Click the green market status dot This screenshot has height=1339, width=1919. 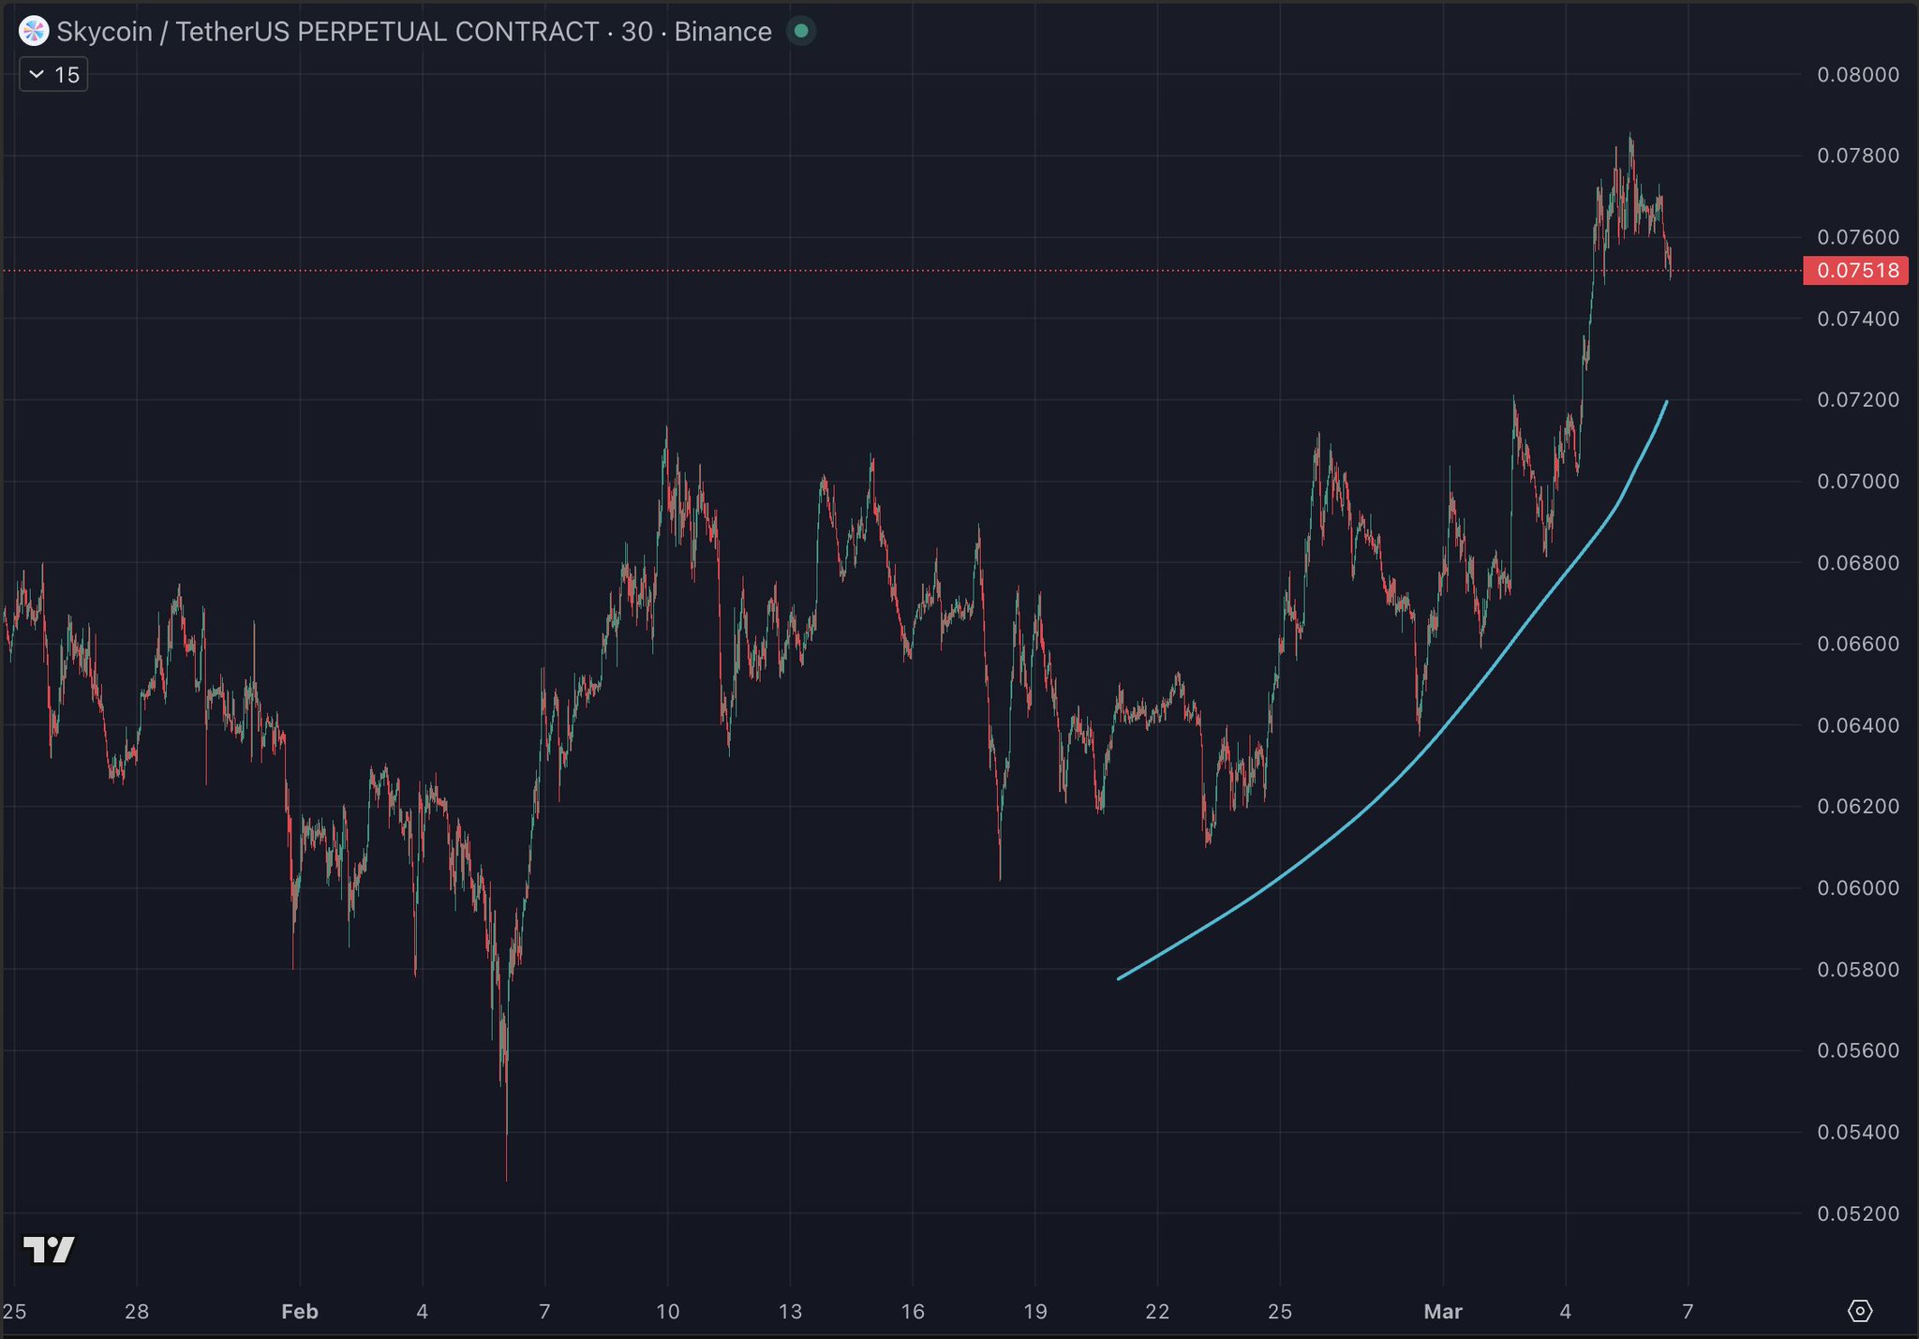pyautogui.click(x=801, y=32)
